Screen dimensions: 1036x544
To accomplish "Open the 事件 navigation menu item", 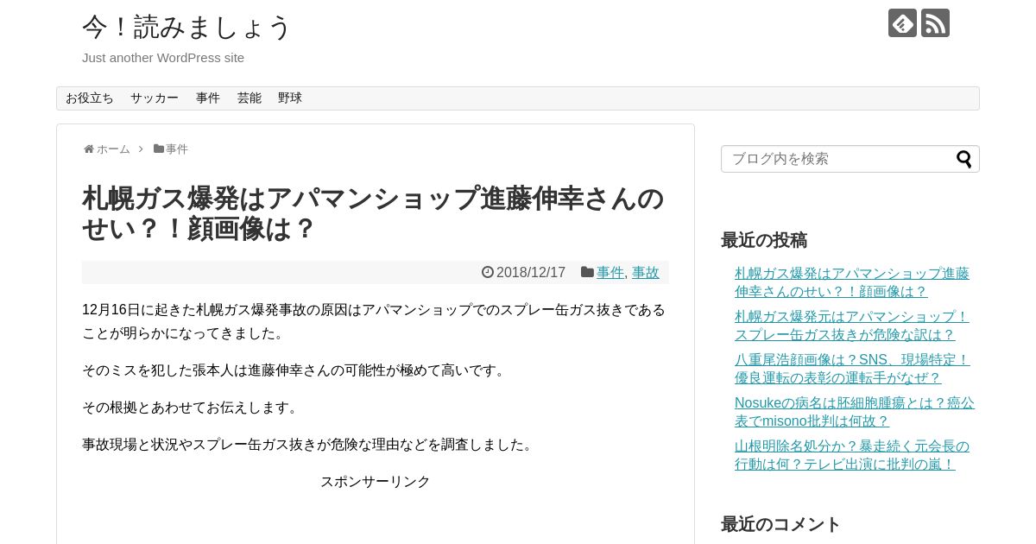I will click(208, 98).
